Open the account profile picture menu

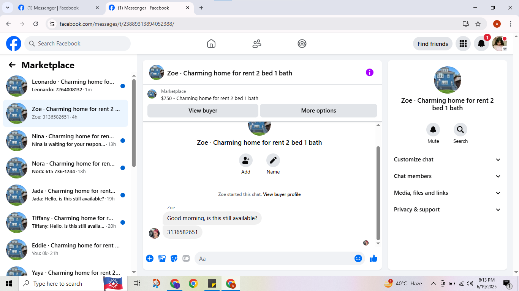pos(500,44)
